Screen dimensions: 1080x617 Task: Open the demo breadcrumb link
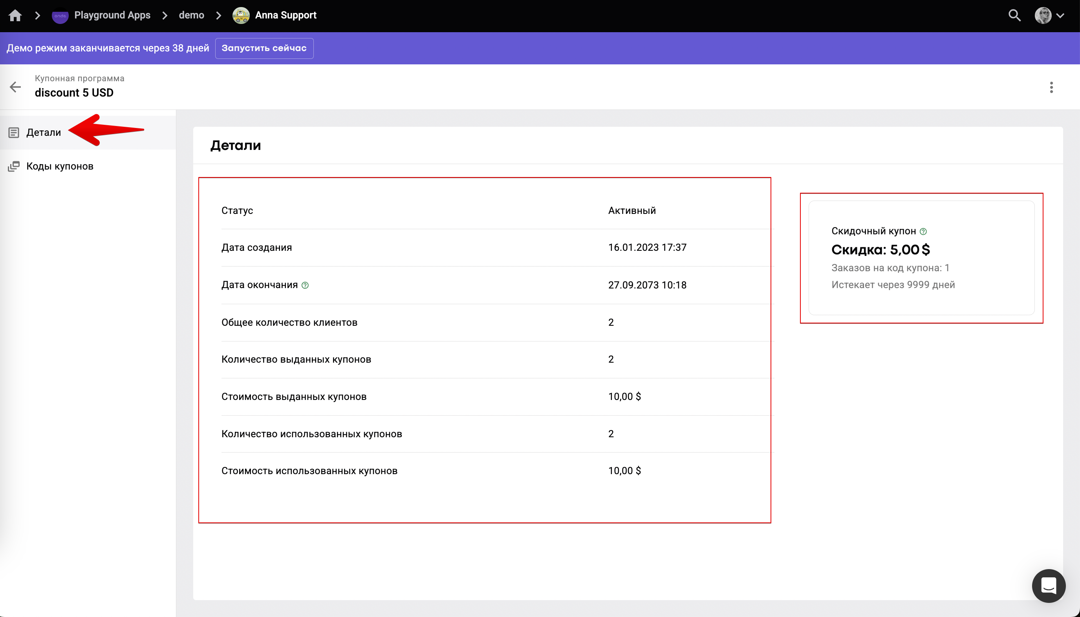pos(191,15)
